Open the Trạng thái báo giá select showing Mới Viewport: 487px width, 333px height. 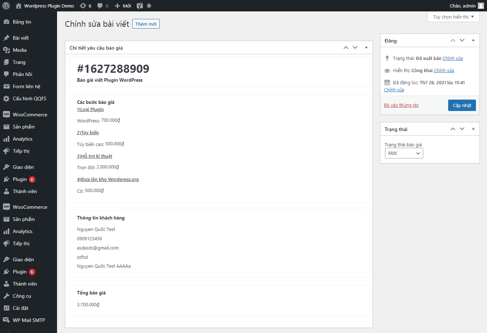pos(404,153)
